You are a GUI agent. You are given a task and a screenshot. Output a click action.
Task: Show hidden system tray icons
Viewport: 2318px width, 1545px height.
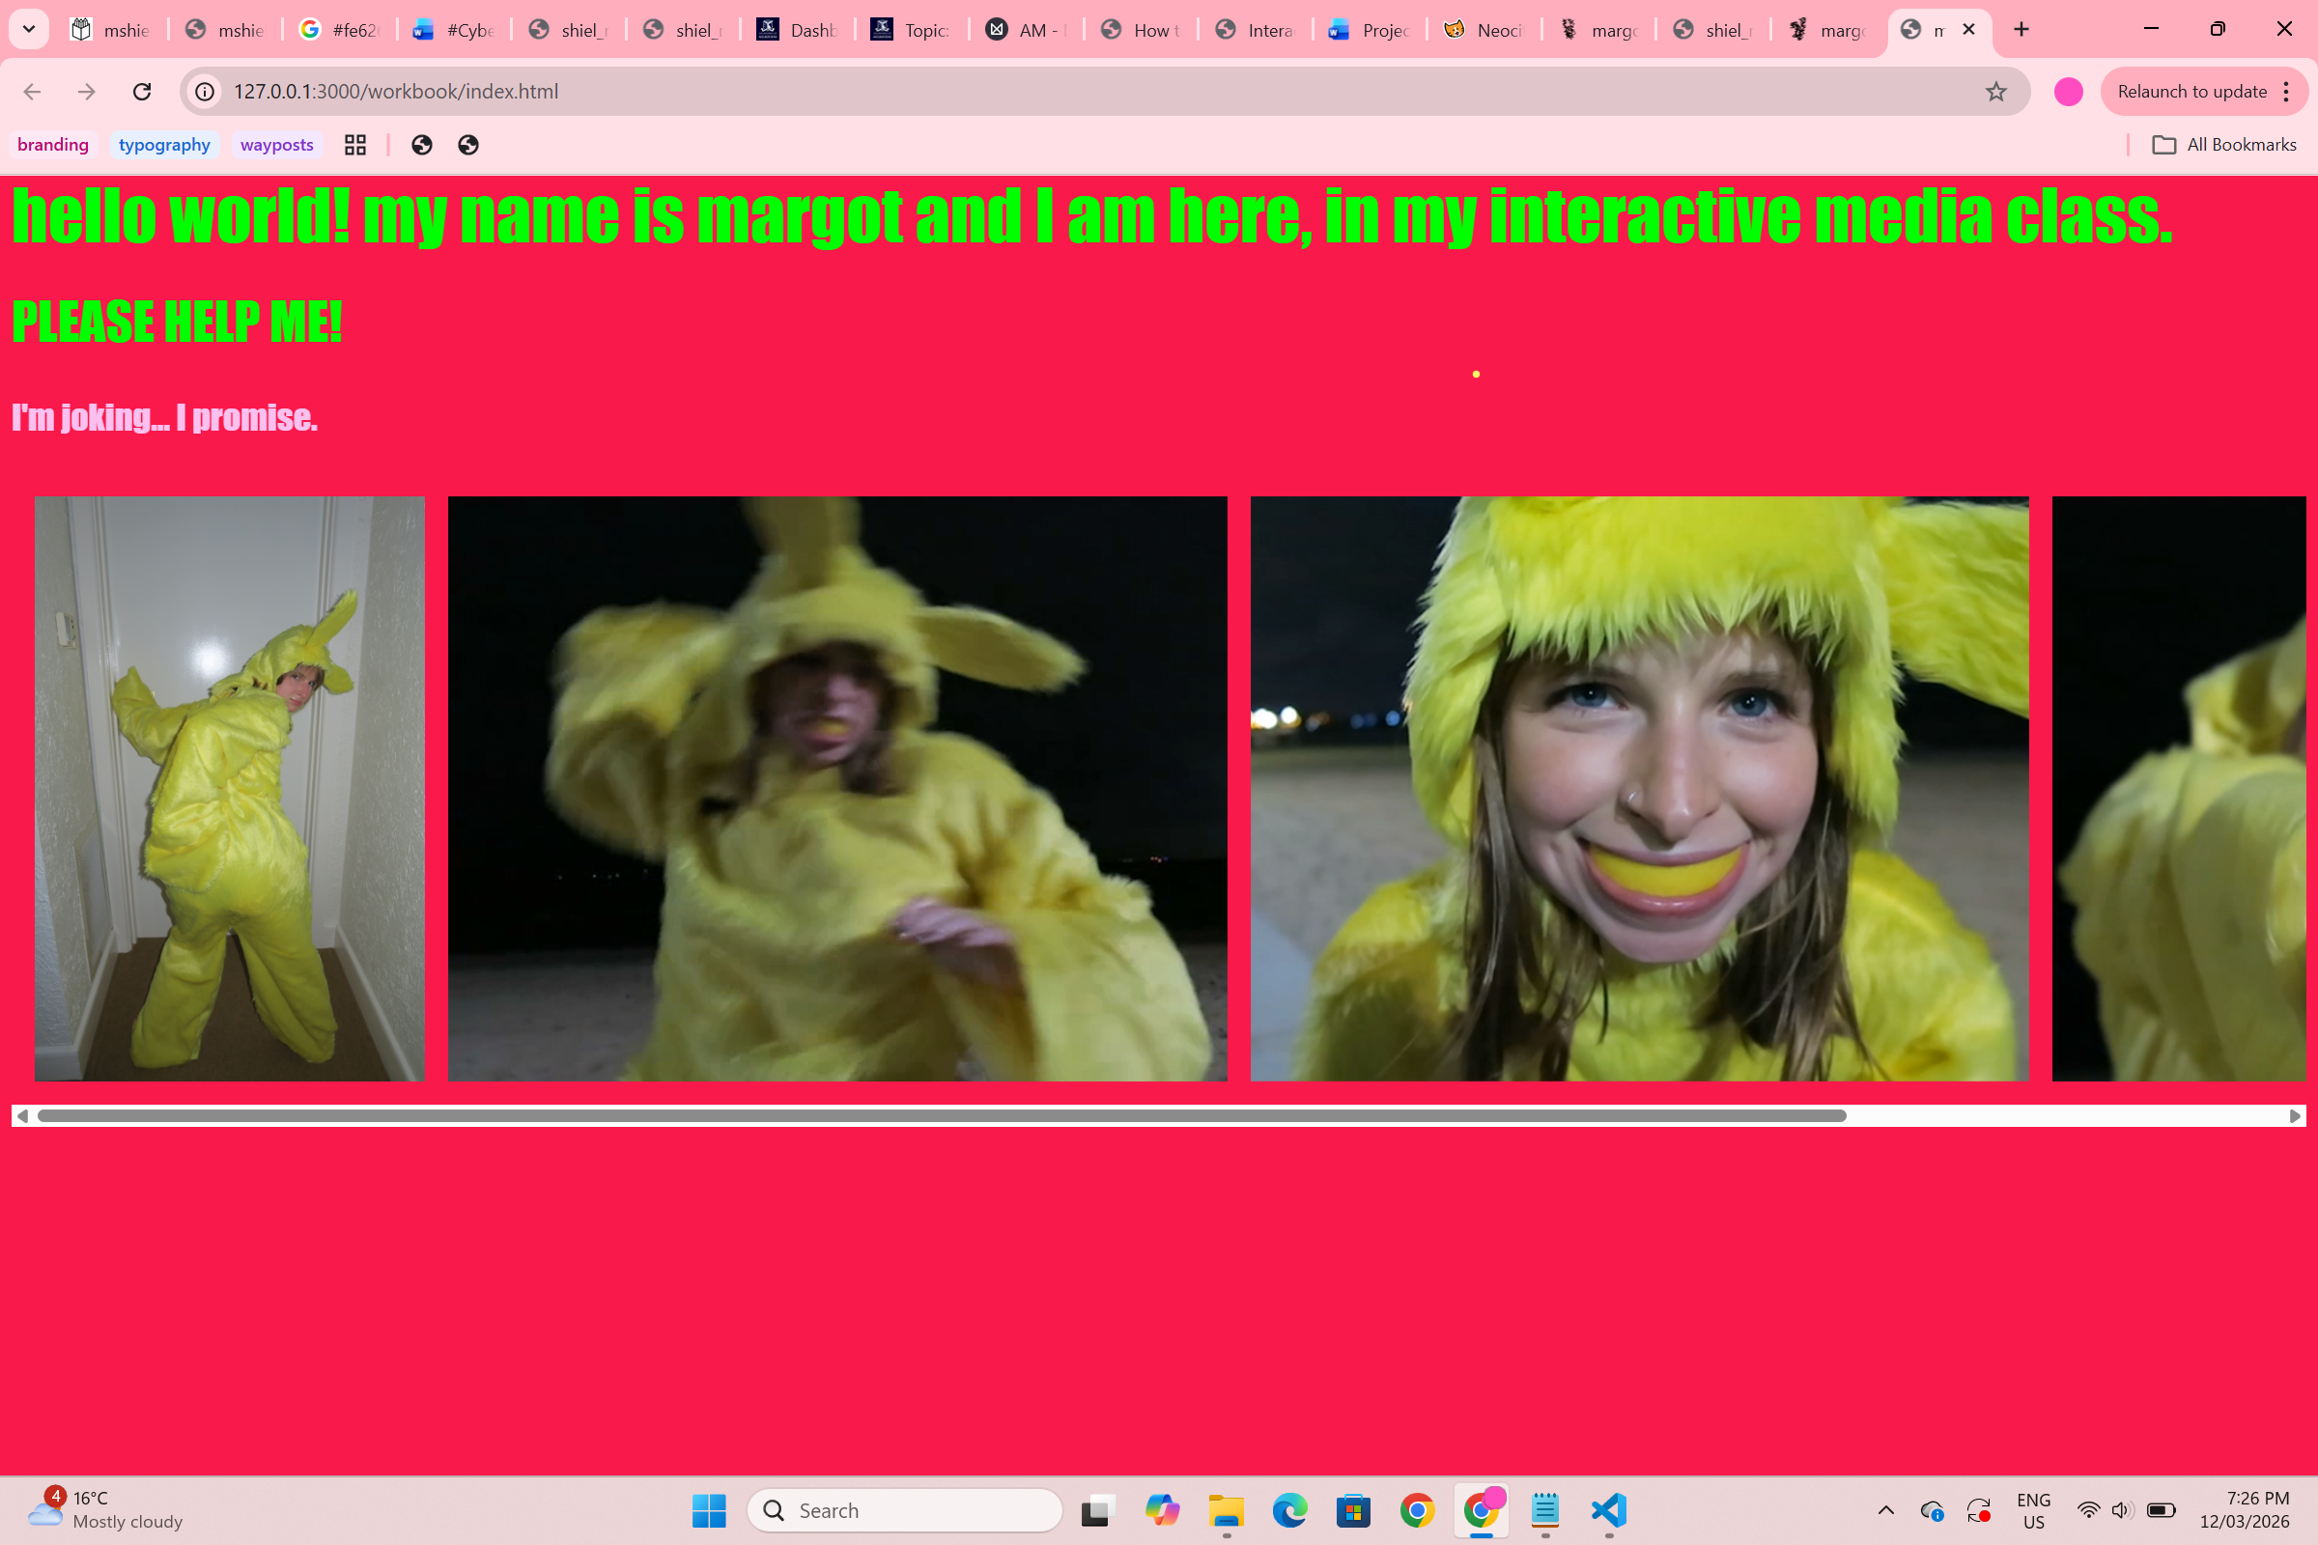[1885, 1509]
